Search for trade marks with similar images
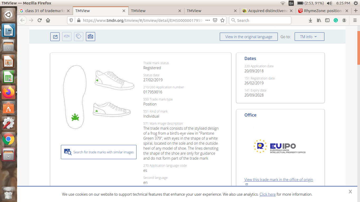 [99, 152]
